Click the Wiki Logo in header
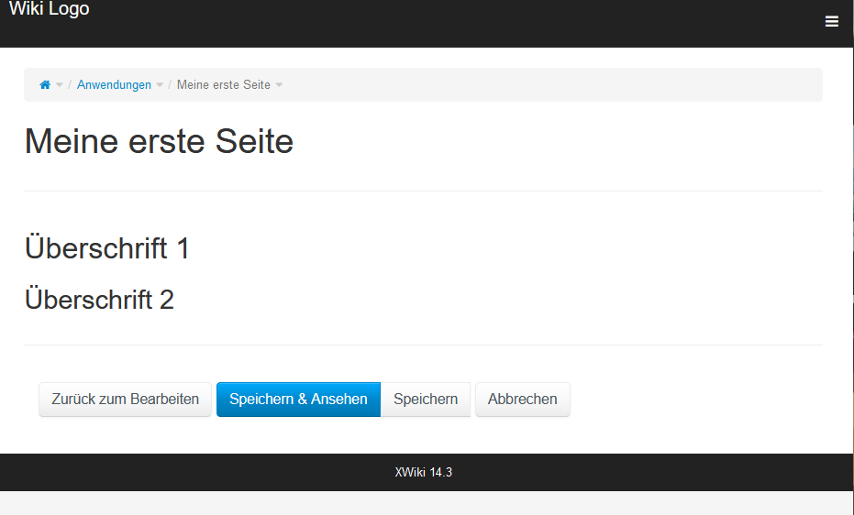This screenshot has width=854, height=515. click(x=50, y=10)
